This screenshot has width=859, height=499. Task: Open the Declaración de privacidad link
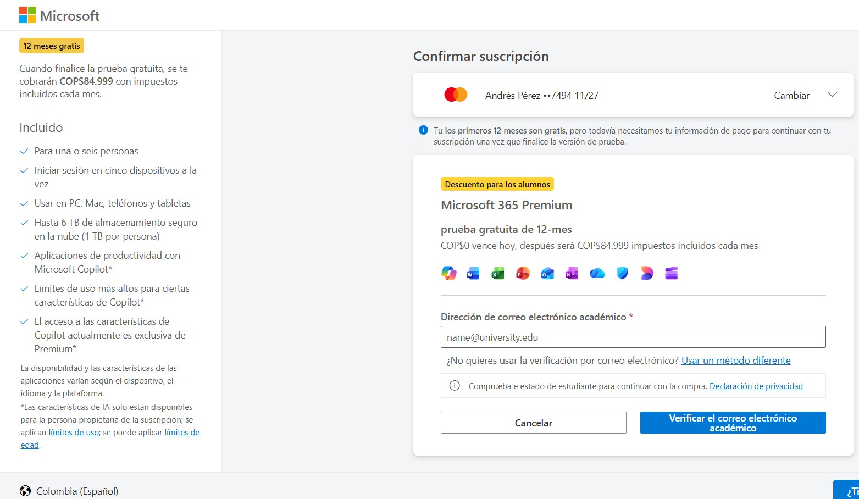(756, 386)
